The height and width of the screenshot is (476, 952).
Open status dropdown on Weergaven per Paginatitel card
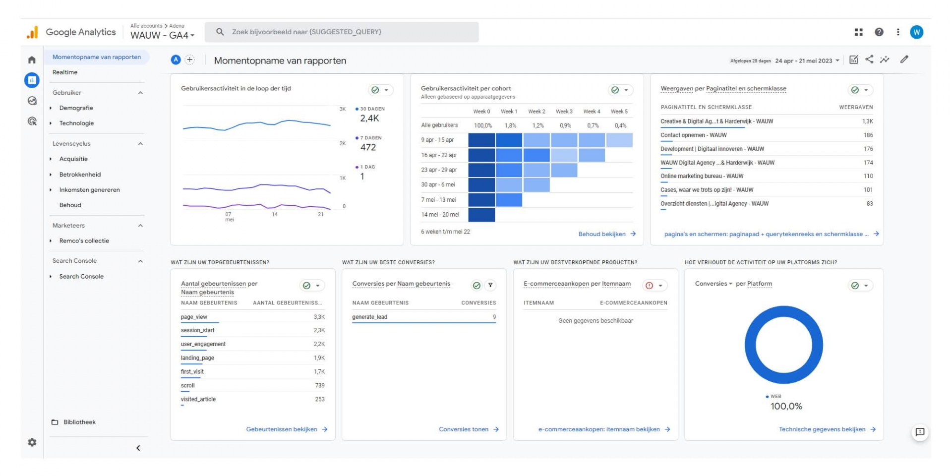click(861, 90)
